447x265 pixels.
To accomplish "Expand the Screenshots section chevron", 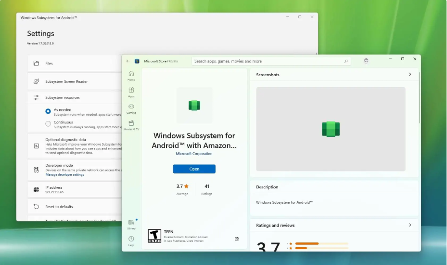I will pyautogui.click(x=410, y=74).
